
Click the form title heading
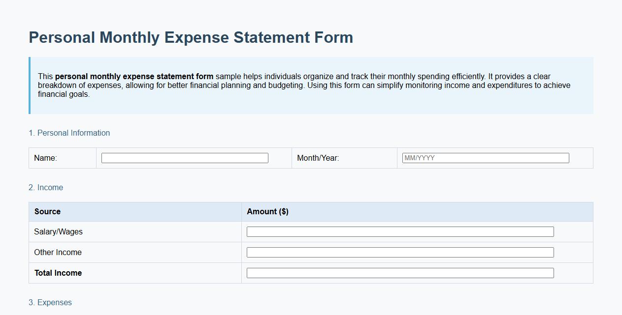[191, 37]
